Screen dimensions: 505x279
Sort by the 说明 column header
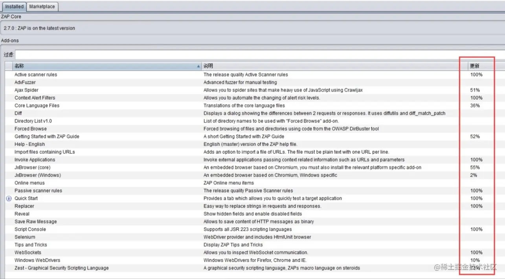point(334,66)
